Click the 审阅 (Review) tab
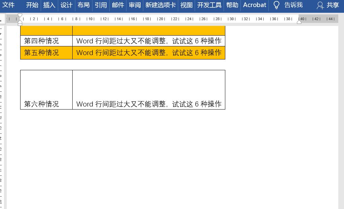The image size is (344, 209). [135, 5]
